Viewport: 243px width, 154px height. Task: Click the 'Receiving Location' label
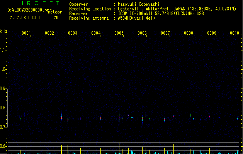click(90, 9)
